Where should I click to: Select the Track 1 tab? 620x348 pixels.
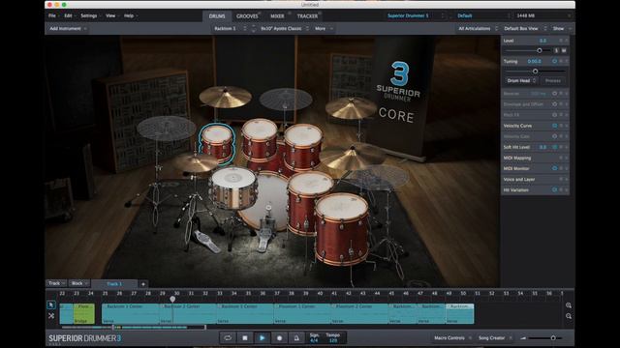(x=114, y=284)
